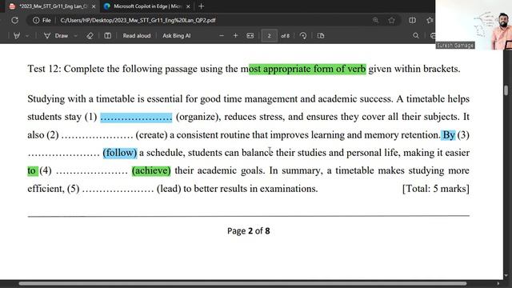Zoom out with minus button

222,35
